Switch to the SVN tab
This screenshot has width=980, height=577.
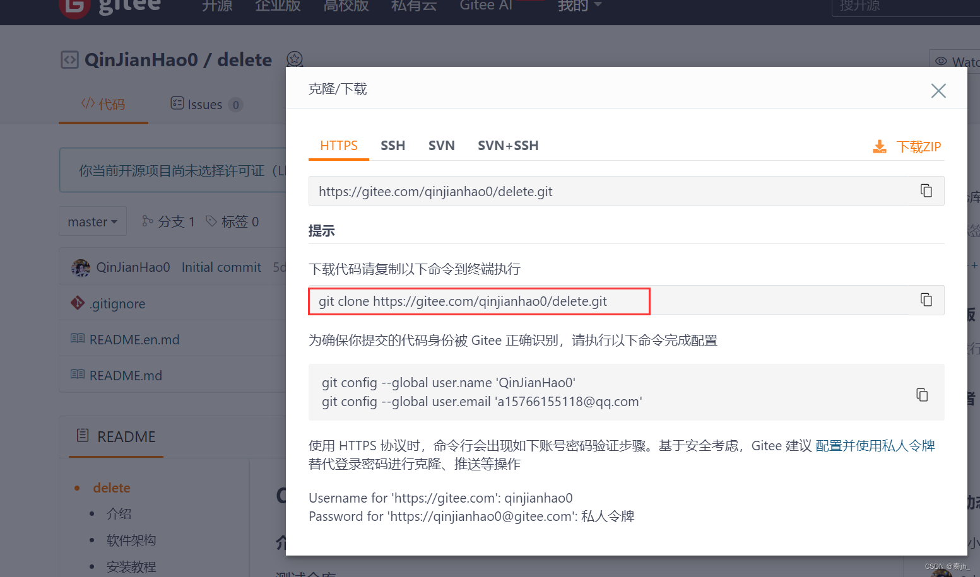click(x=442, y=146)
